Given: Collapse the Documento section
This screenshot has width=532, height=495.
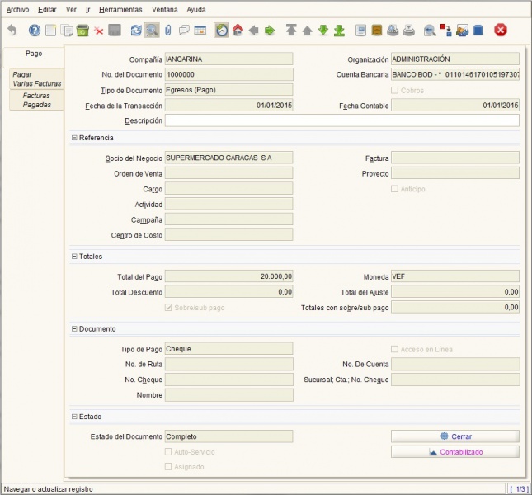Looking at the screenshot, I should pyautogui.click(x=74, y=329).
